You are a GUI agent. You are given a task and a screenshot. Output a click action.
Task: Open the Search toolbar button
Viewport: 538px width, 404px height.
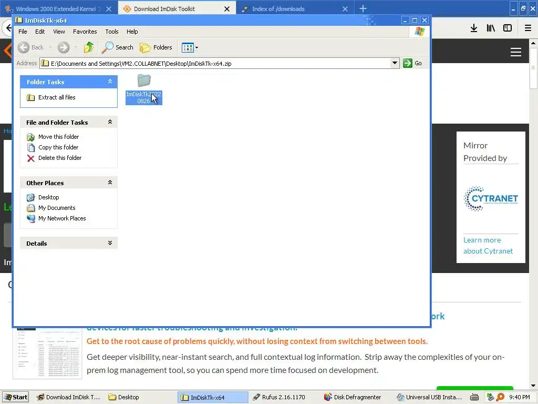pos(118,47)
